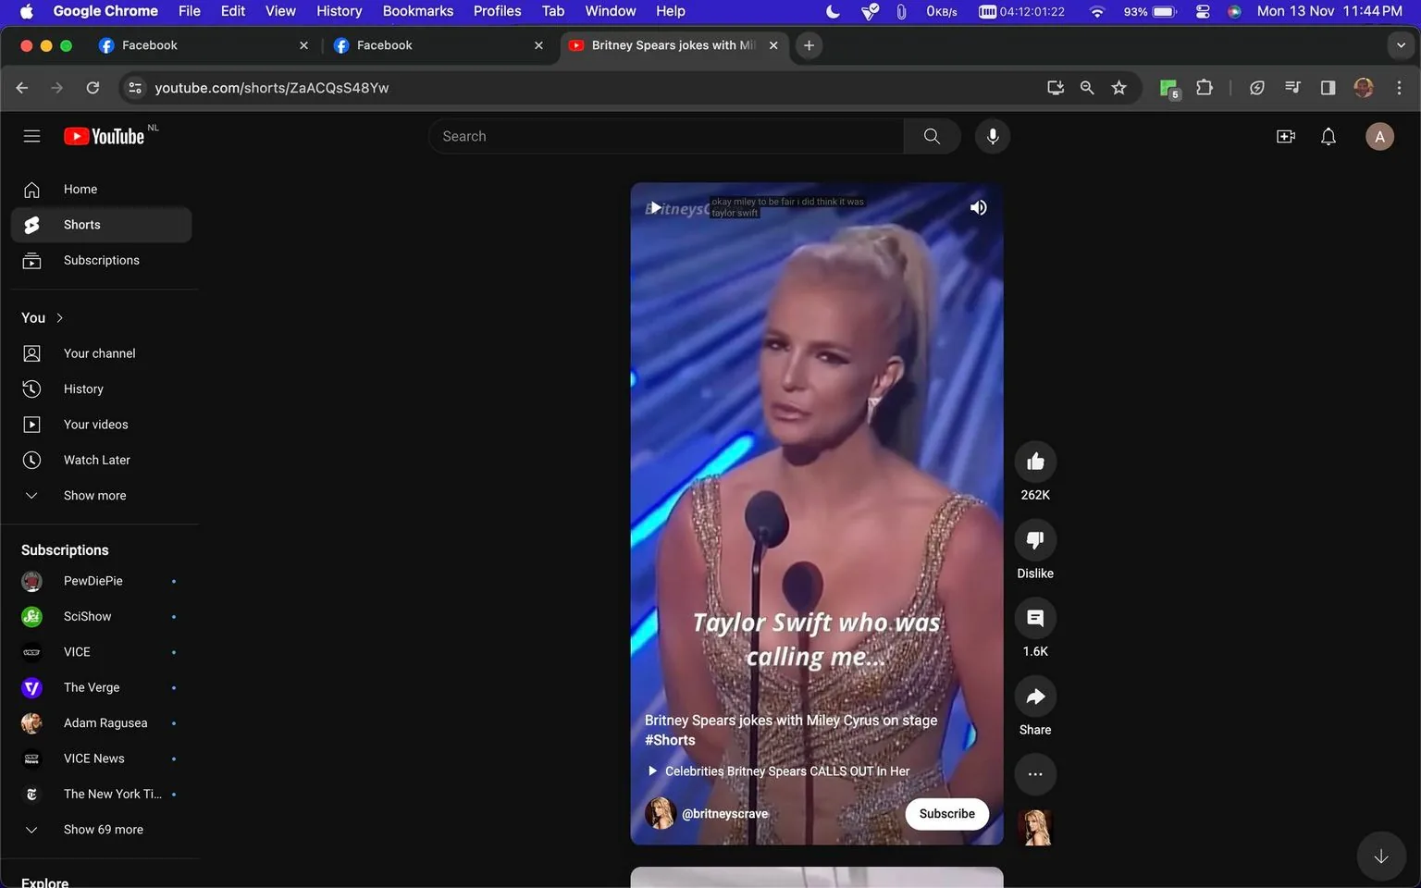Open the Bookmarks menu
Image resolution: width=1421 pixels, height=888 pixels.
click(417, 11)
